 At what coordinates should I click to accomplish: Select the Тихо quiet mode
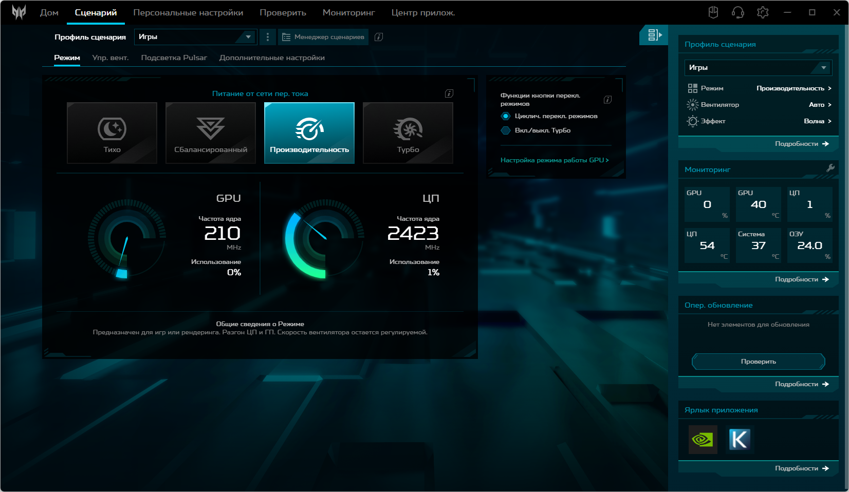pyautogui.click(x=112, y=133)
